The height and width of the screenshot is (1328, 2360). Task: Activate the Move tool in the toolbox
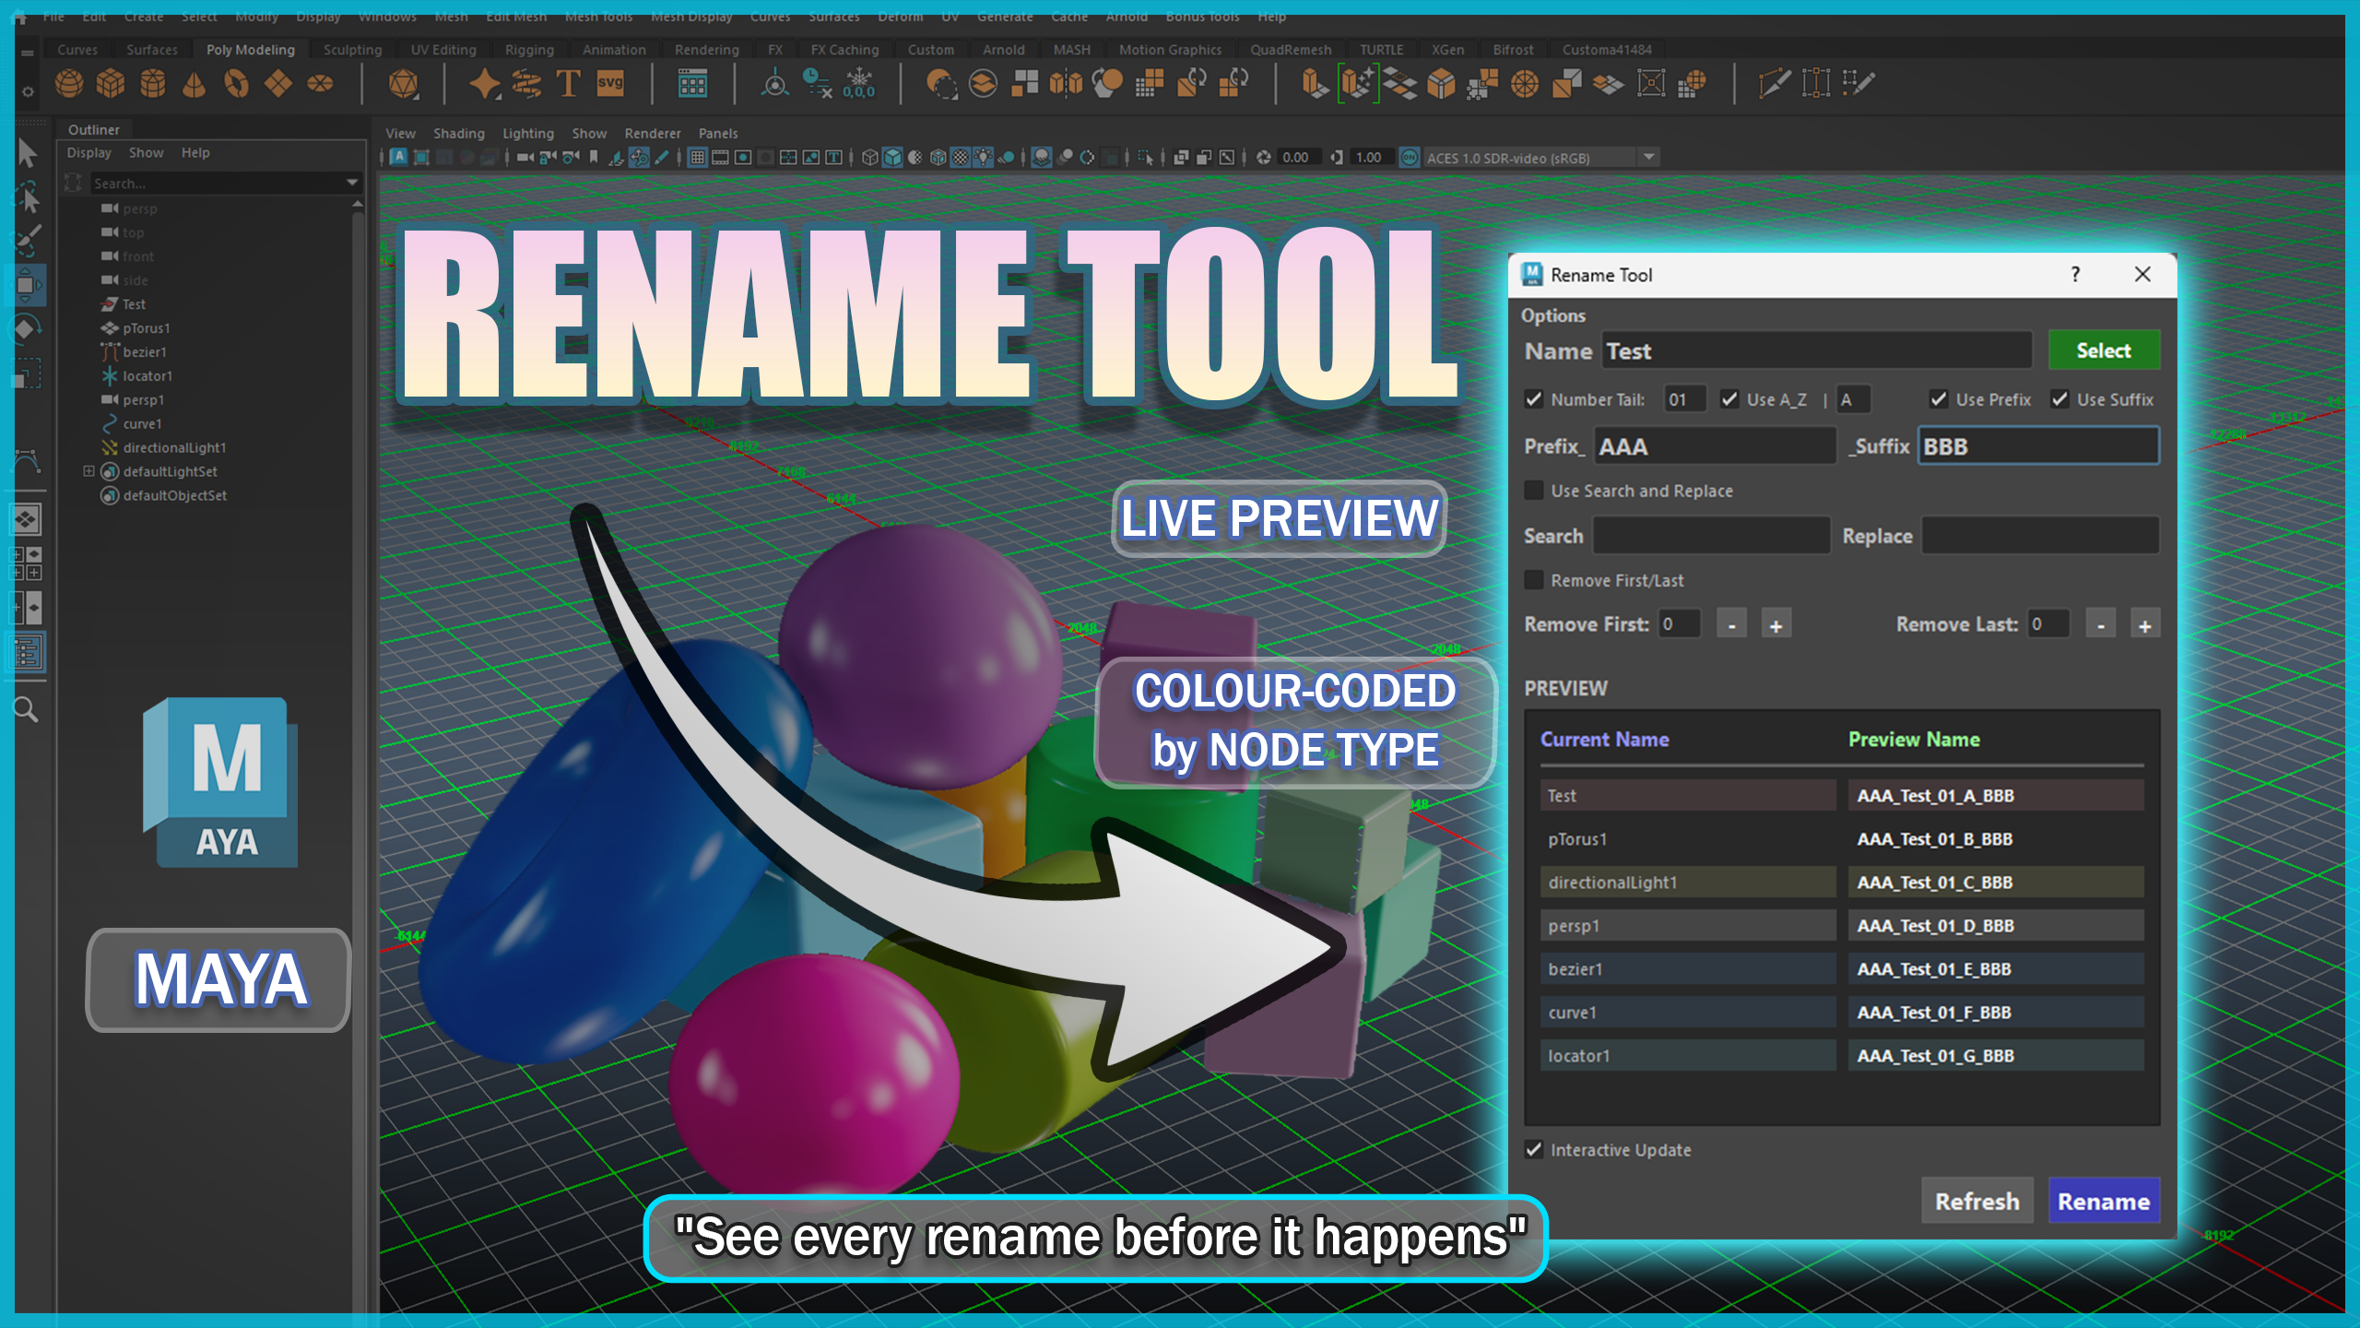tap(26, 285)
